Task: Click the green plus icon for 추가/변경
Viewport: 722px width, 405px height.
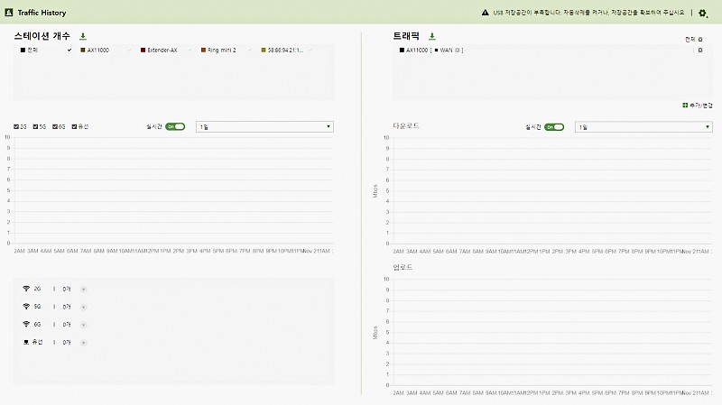Action: tap(685, 106)
